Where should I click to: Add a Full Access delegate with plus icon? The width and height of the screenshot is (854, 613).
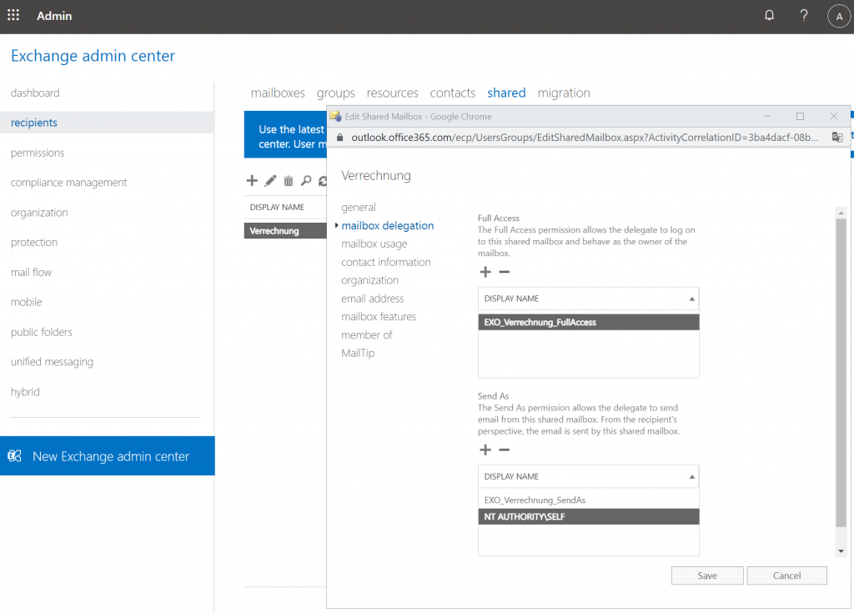point(485,272)
